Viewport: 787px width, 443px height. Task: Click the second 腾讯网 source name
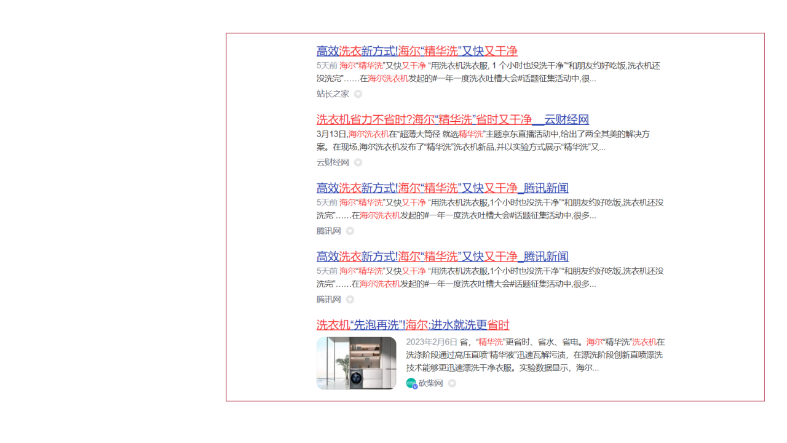329,298
